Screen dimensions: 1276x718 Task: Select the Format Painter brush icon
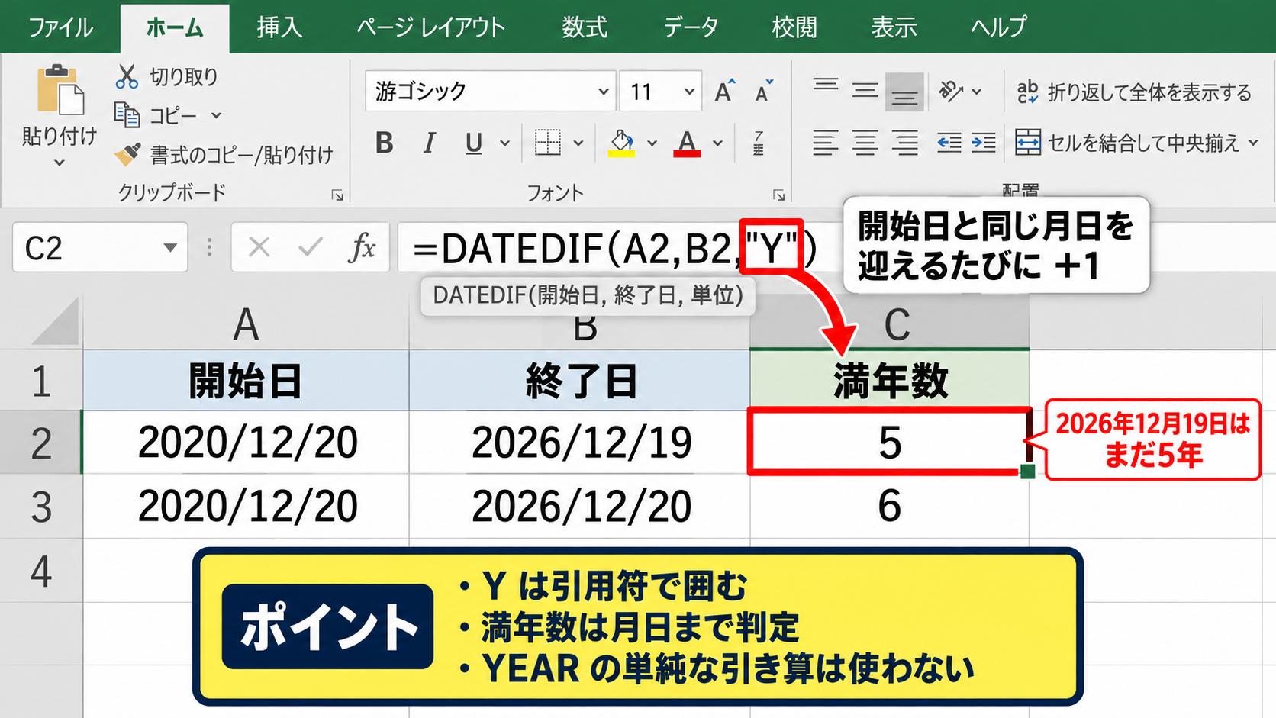tap(127, 154)
